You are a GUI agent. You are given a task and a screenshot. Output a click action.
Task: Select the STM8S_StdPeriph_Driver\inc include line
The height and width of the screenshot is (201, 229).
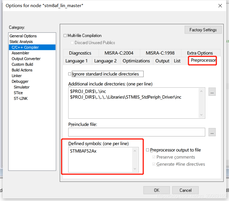click(126, 97)
